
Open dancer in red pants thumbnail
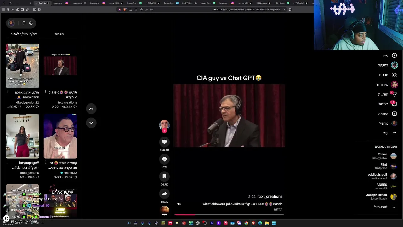[x=22, y=136]
